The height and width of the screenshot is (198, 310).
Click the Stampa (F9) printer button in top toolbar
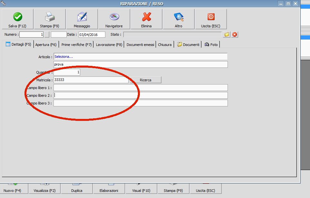(x=50, y=19)
